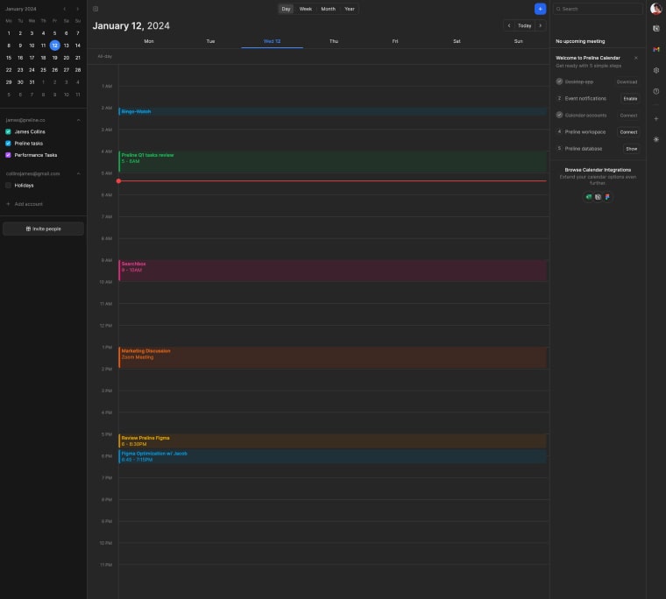Select the Thu day column header
This screenshot has width=666, height=599.
tap(334, 41)
